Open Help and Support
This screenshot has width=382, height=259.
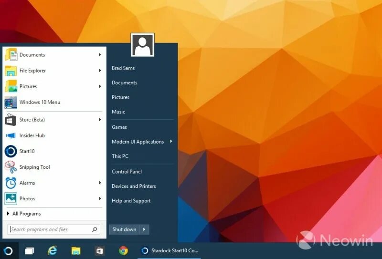(131, 201)
